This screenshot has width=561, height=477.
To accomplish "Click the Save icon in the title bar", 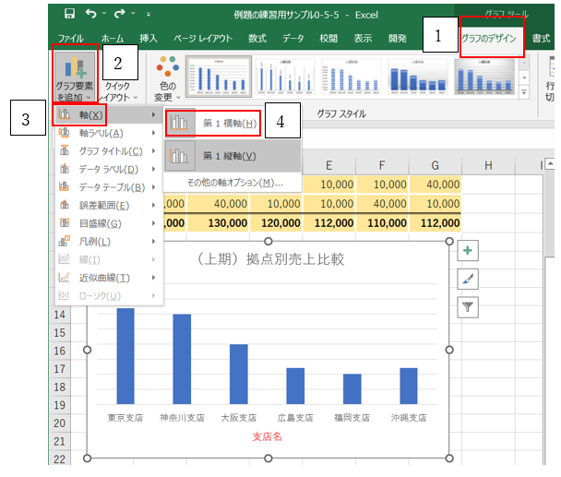I will (70, 15).
